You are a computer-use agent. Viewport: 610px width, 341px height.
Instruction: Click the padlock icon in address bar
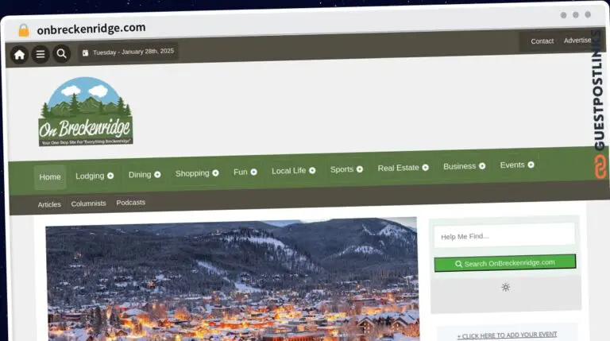[24, 30]
